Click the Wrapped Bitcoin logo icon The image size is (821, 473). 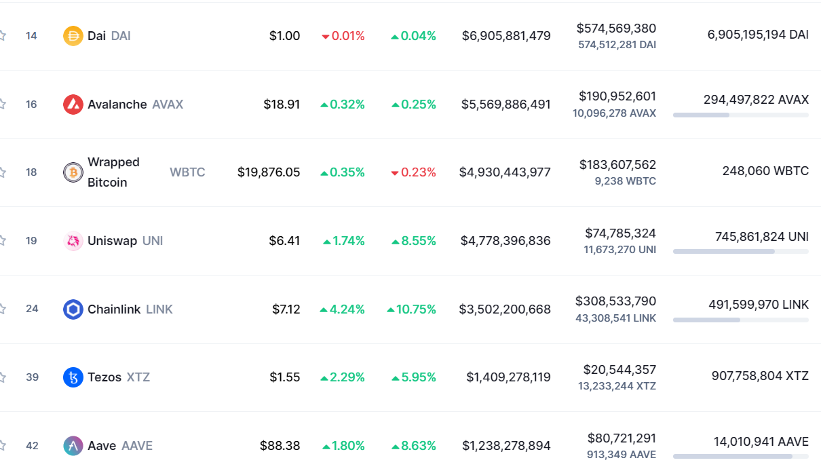73,172
